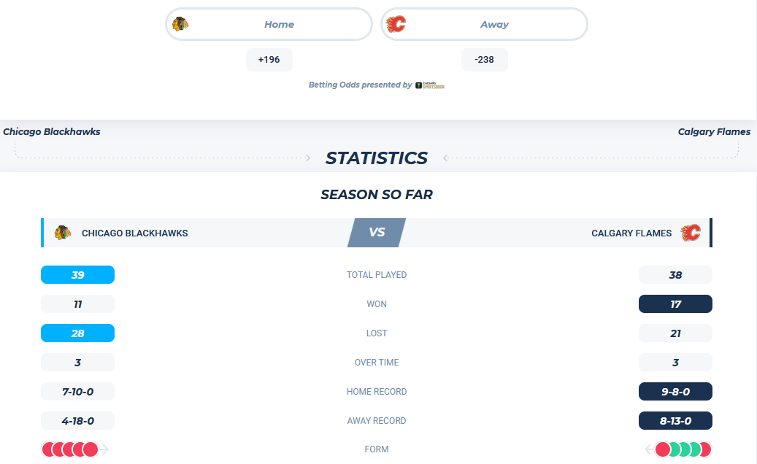Image resolution: width=757 pixels, height=464 pixels.
Task: Choose the +196 odds chip
Action: tap(269, 60)
